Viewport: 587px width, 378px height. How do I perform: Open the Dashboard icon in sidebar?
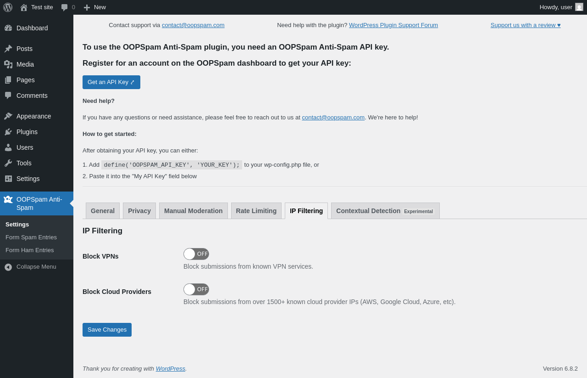8,28
